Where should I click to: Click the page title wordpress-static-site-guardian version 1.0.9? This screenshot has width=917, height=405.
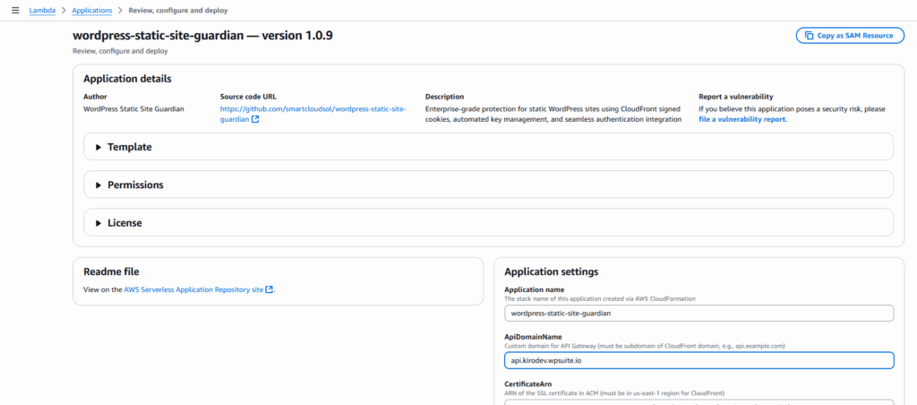point(203,36)
